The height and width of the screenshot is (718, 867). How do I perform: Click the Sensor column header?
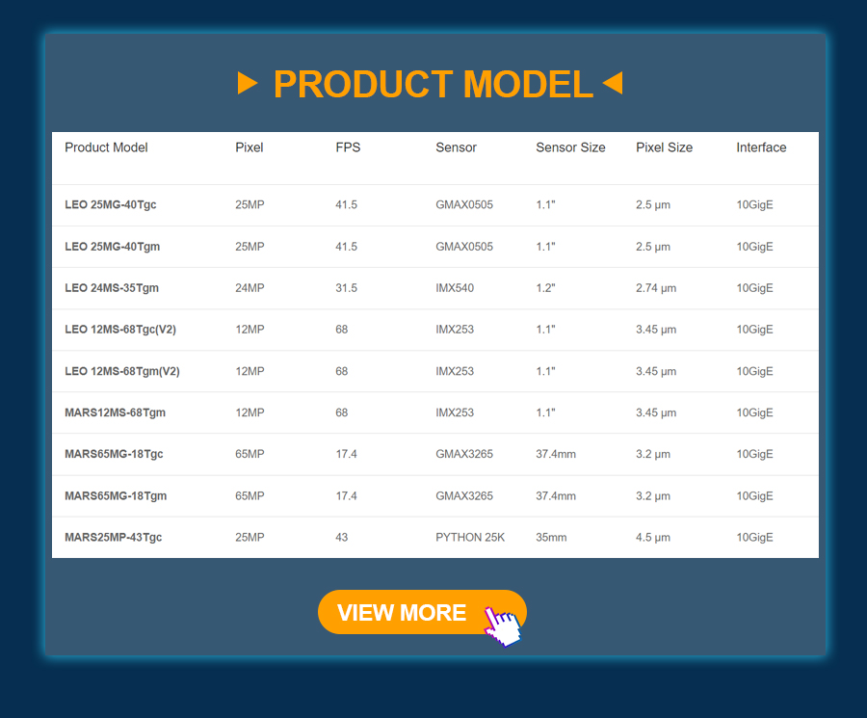[x=457, y=147]
